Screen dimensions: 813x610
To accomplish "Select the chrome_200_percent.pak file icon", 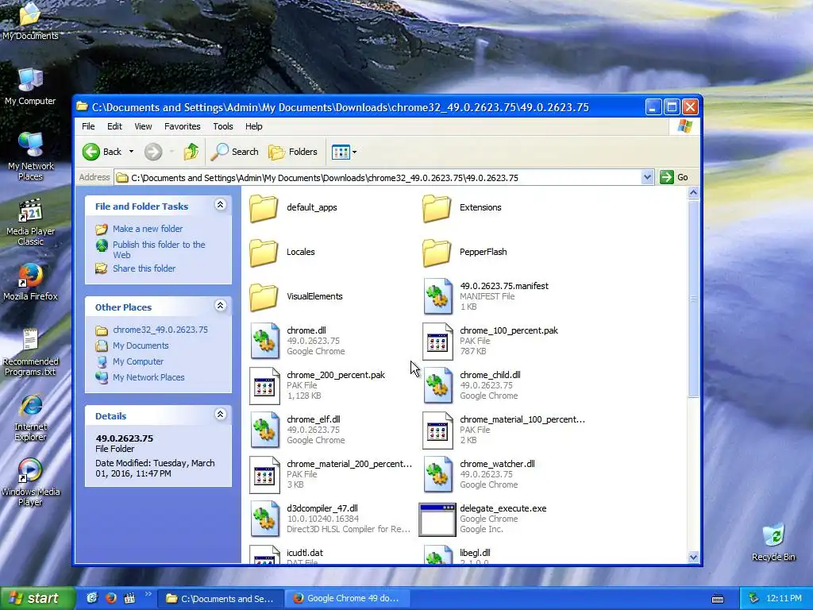I will [x=265, y=385].
